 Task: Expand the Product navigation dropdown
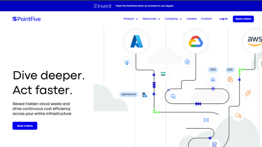[x=130, y=19]
